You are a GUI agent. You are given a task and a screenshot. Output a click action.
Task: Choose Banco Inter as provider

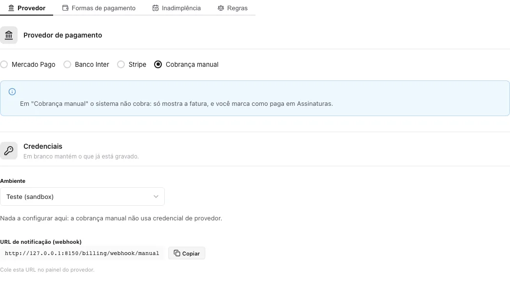tap(67, 64)
